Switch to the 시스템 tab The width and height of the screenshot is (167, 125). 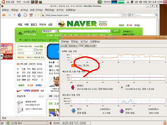pos(64,46)
